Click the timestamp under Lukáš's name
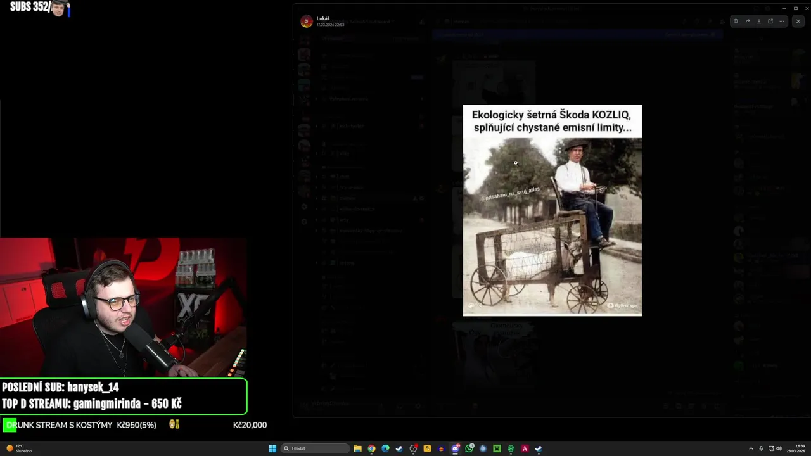Viewport: 811px width, 456px height. [330, 25]
